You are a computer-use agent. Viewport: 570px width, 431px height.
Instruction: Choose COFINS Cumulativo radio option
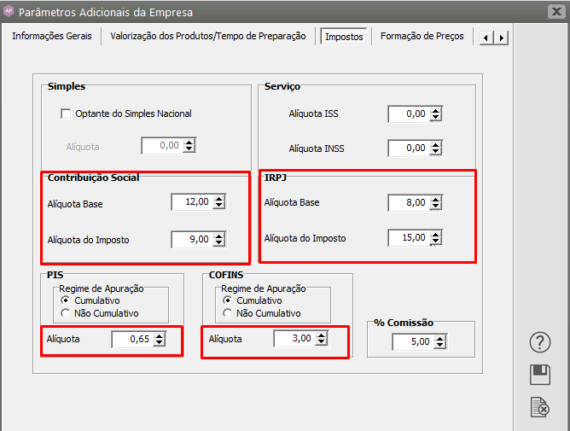pos(228,300)
